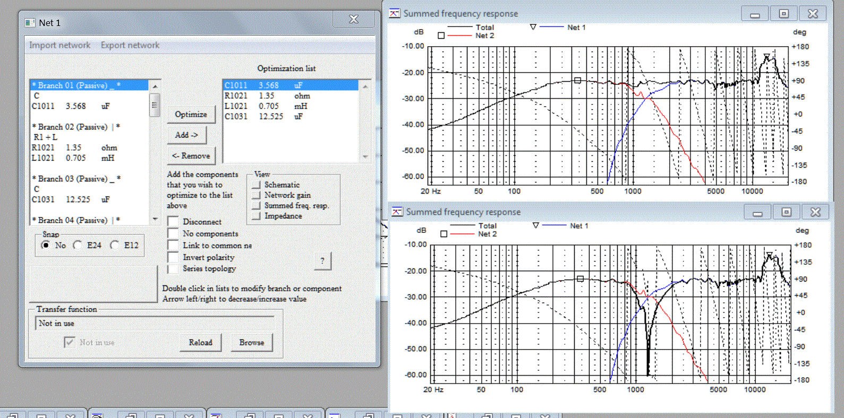
Task: Click the bottom Summed frequency response window icon
Action: point(397,212)
